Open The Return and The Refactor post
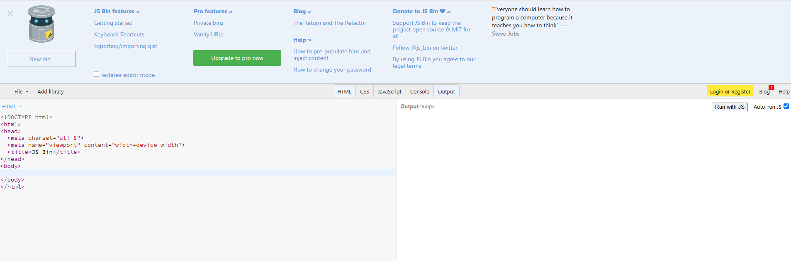Image resolution: width=791 pixels, height=261 pixels. 330,23
